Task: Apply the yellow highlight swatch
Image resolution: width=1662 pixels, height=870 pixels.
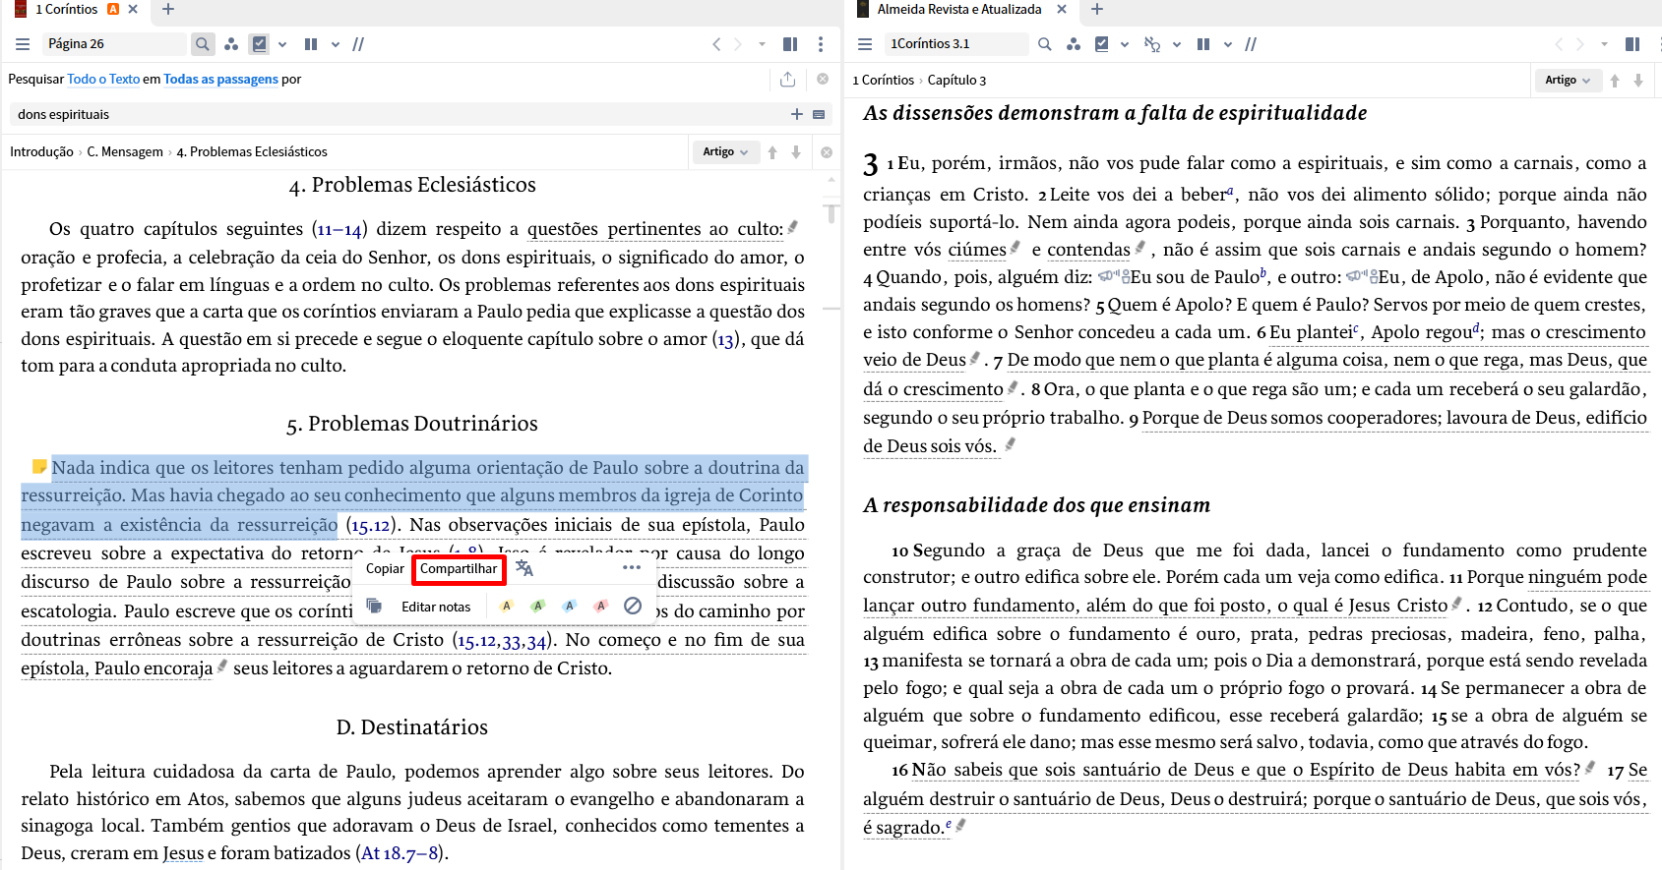Action: [507, 607]
